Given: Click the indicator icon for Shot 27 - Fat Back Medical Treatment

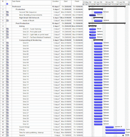Looking at the screenshot, I should (8, 37).
